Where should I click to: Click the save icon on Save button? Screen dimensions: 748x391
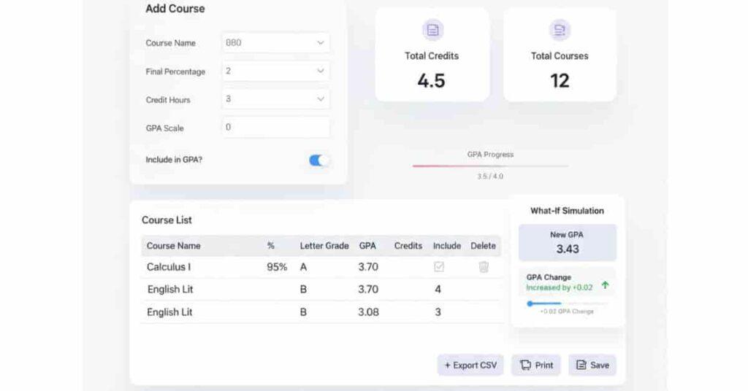click(x=581, y=365)
